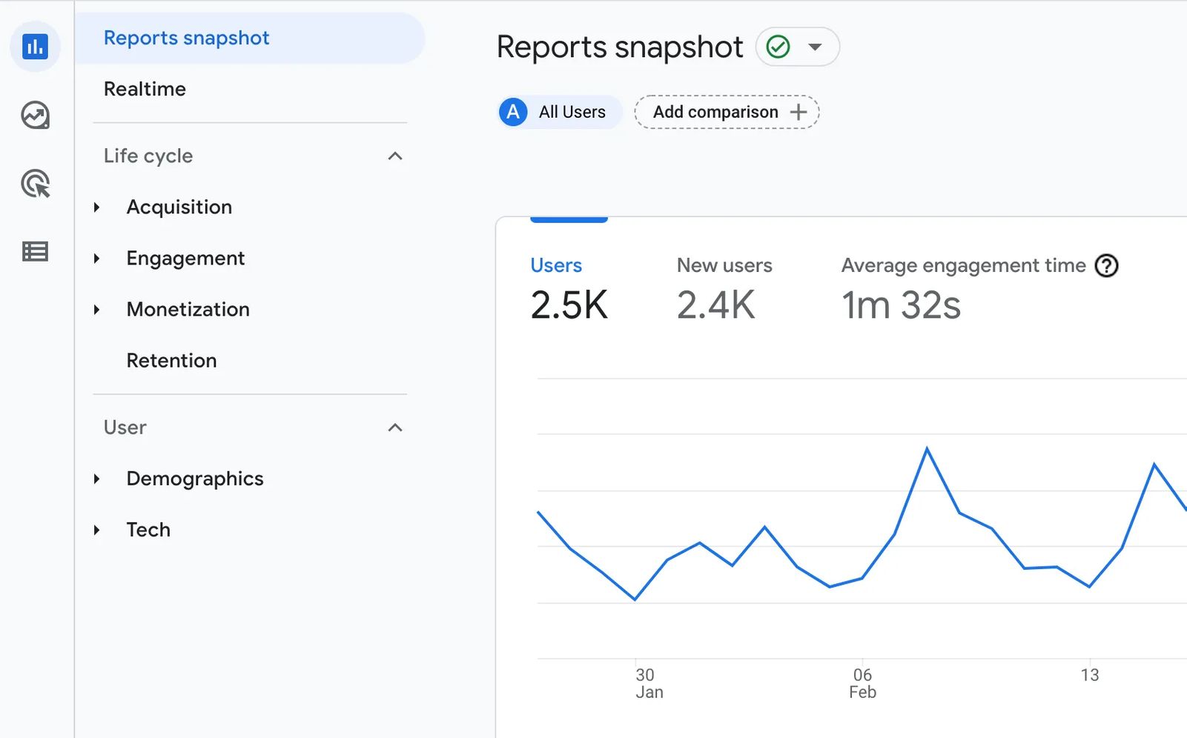The width and height of the screenshot is (1187, 738).
Task: Open the Retention report
Action: click(172, 361)
